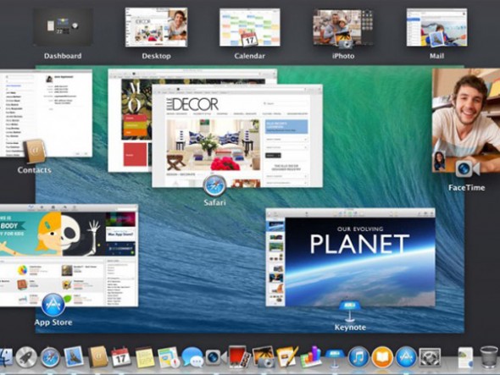Click App Store badge on App Store window
This screenshot has width=500, height=375.
point(53,305)
